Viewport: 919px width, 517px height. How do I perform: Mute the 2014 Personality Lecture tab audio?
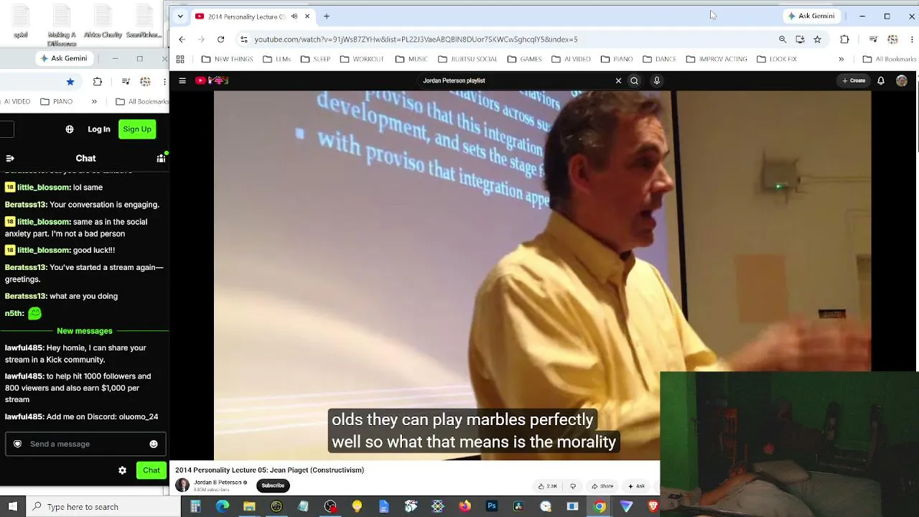(294, 17)
